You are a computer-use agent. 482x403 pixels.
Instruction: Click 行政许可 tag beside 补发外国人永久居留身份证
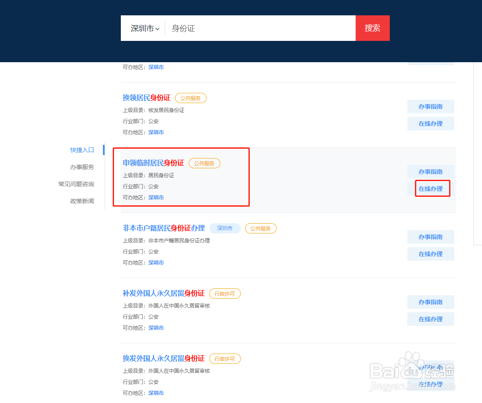pyautogui.click(x=225, y=294)
